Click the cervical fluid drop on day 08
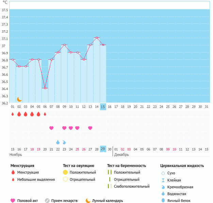 (58, 142)
